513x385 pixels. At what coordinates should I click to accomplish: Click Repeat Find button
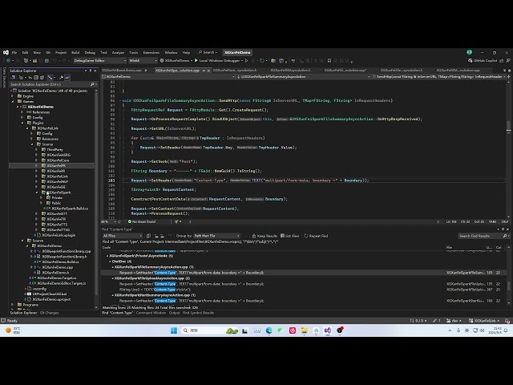coord(316,236)
